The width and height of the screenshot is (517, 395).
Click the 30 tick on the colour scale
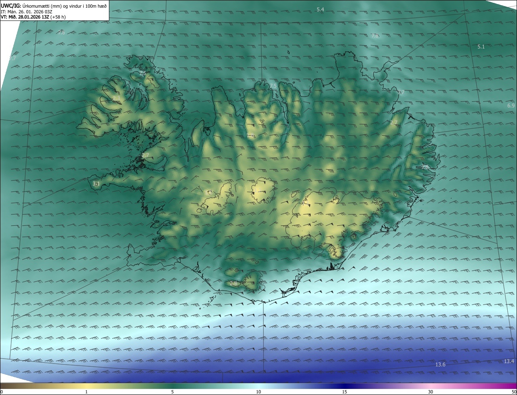pyautogui.click(x=431, y=392)
